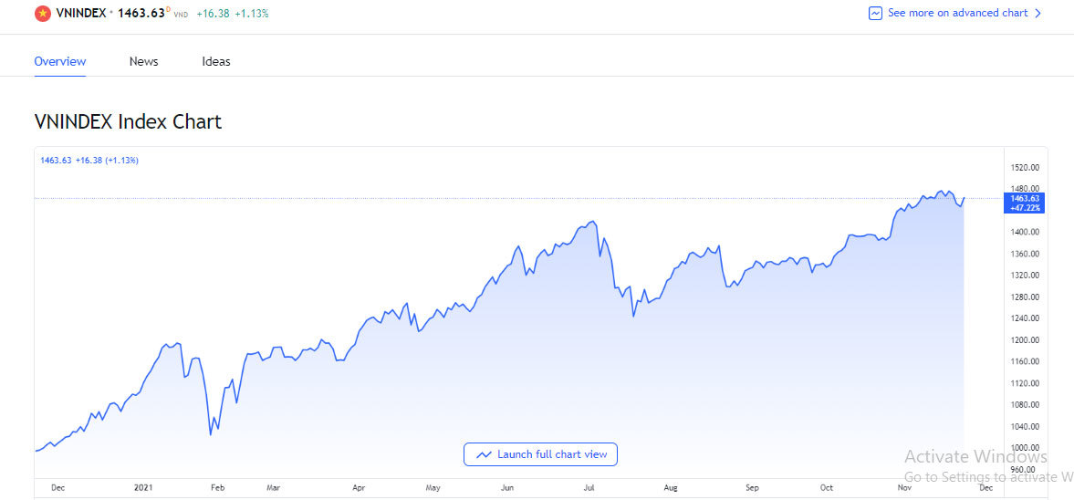Click the chart legend value 1463.63 +16.38

pos(89,161)
